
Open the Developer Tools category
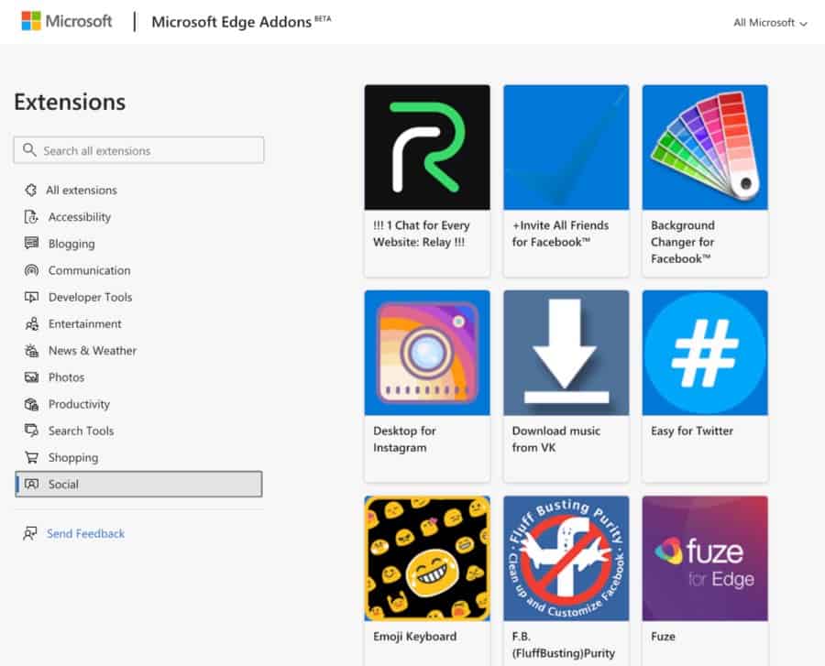[90, 297]
